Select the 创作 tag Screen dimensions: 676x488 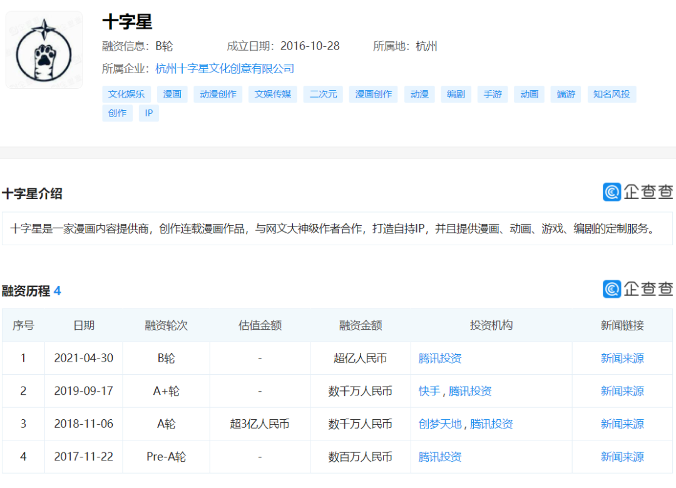click(117, 113)
